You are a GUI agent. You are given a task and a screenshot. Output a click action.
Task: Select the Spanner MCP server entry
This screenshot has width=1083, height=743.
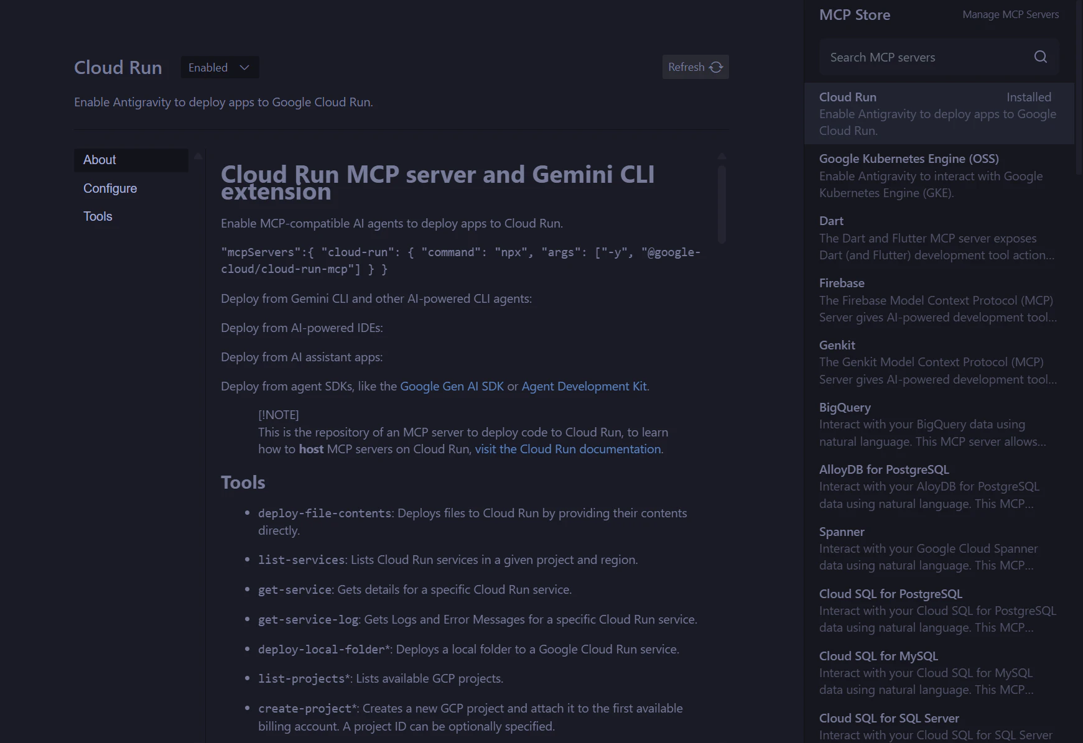click(x=939, y=549)
